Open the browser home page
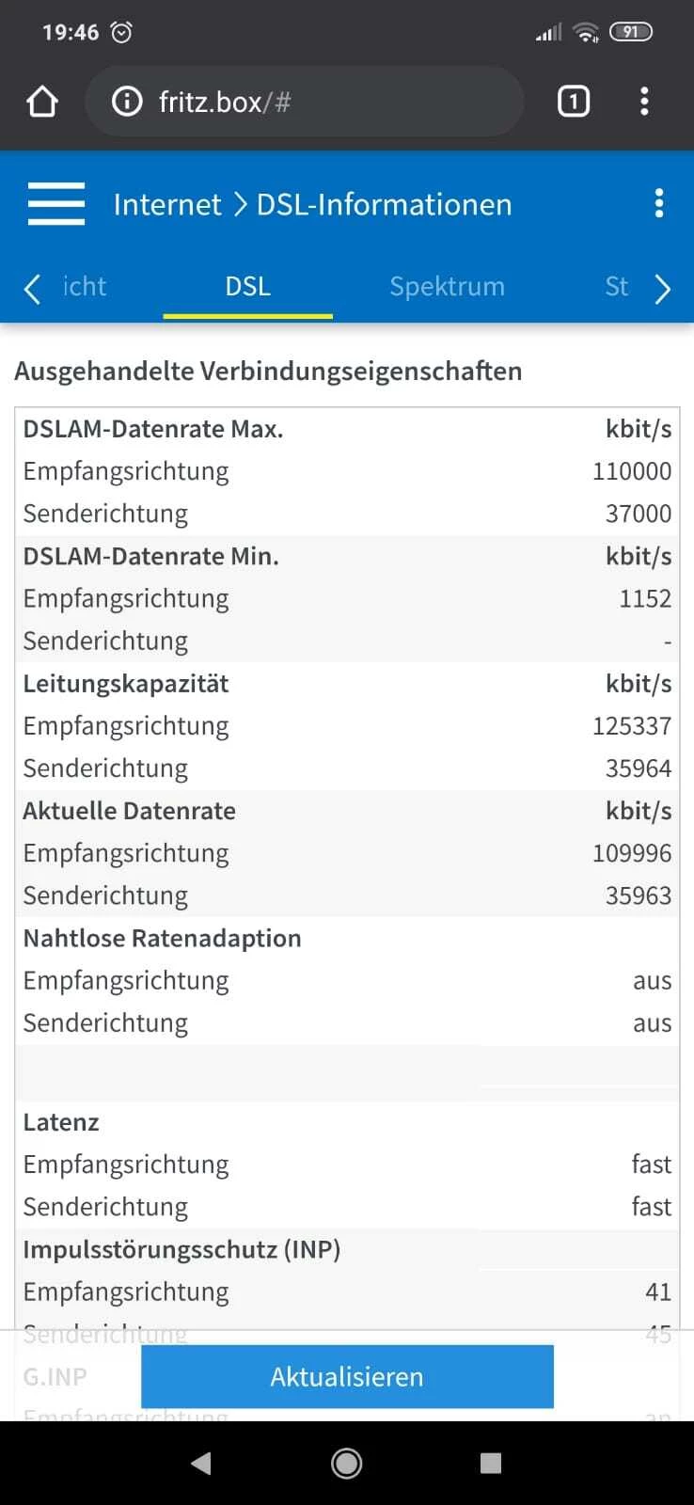Image resolution: width=694 pixels, height=1505 pixels. (x=42, y=102)
